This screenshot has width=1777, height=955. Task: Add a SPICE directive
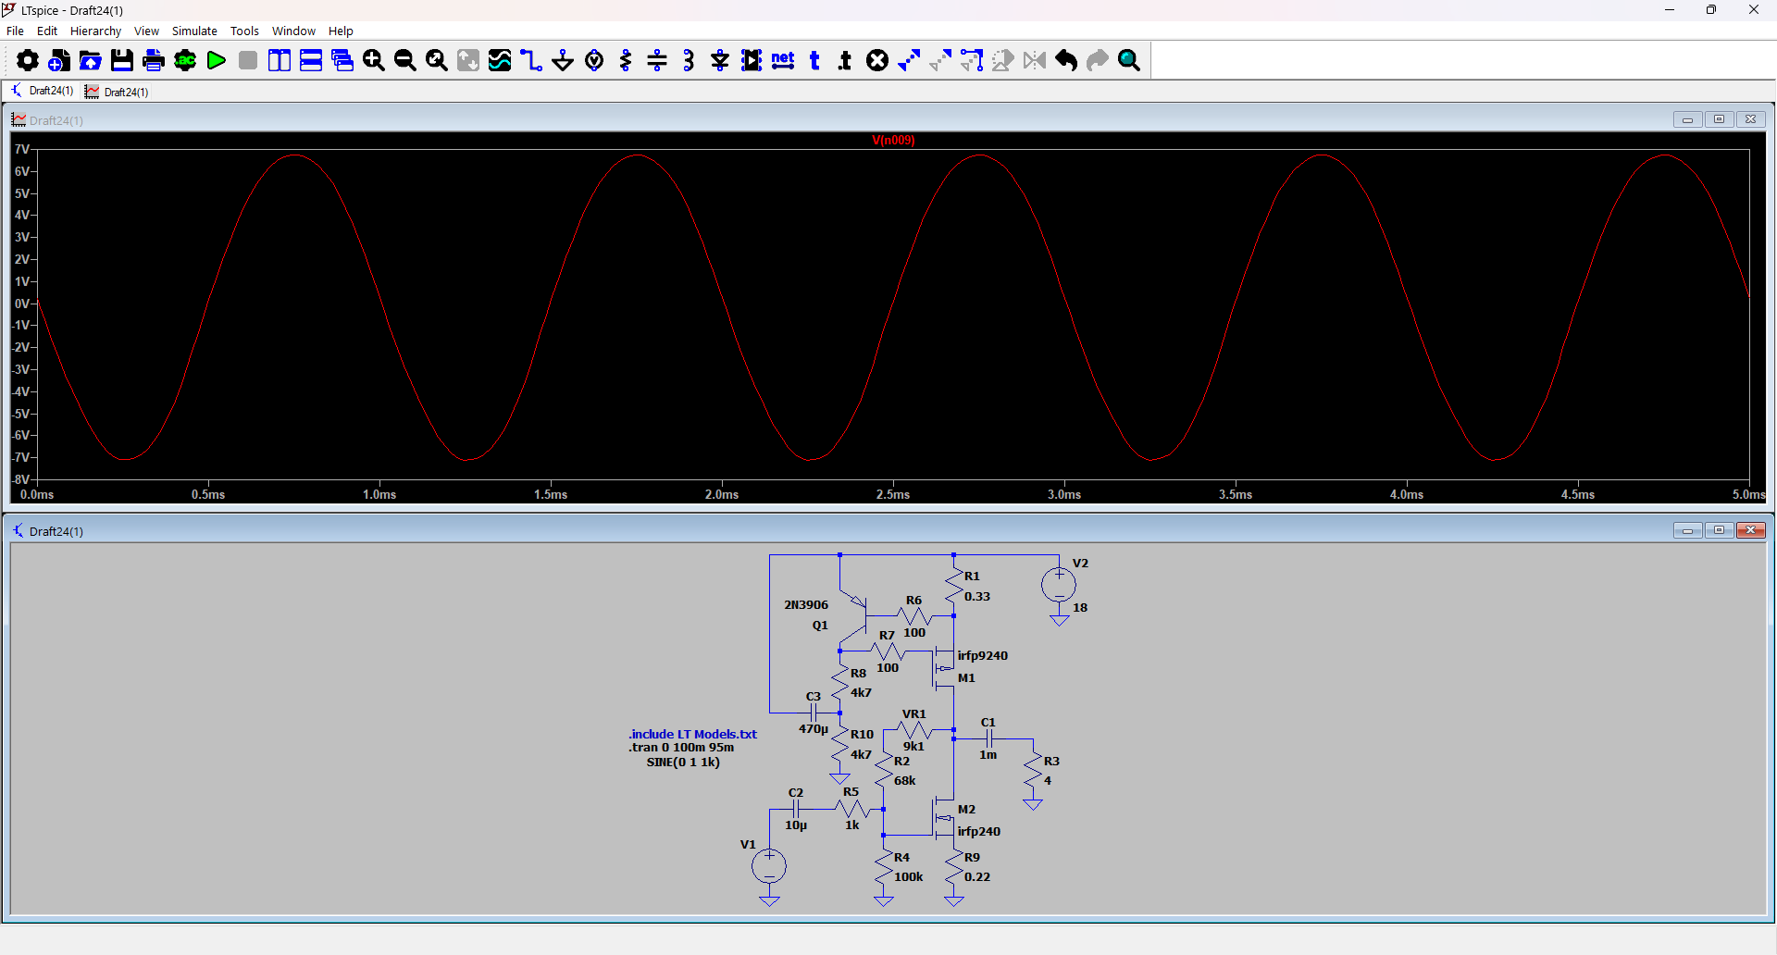pyautogui.click(x=845, y=61)
